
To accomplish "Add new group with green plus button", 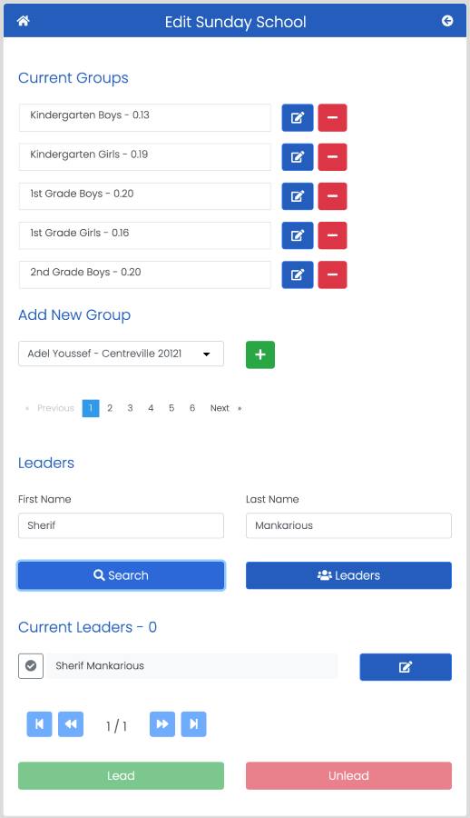I will [260, 354].
